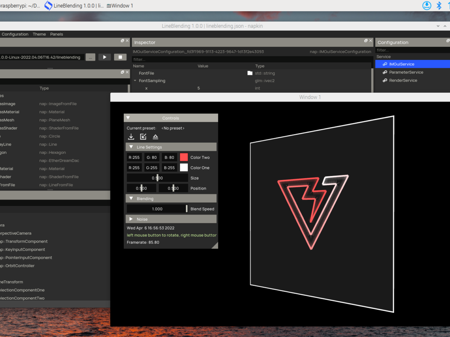The width and height of the screenshot is (450, 337).
Task: Click the Color Two R:255 field
Action: point(134,157)
